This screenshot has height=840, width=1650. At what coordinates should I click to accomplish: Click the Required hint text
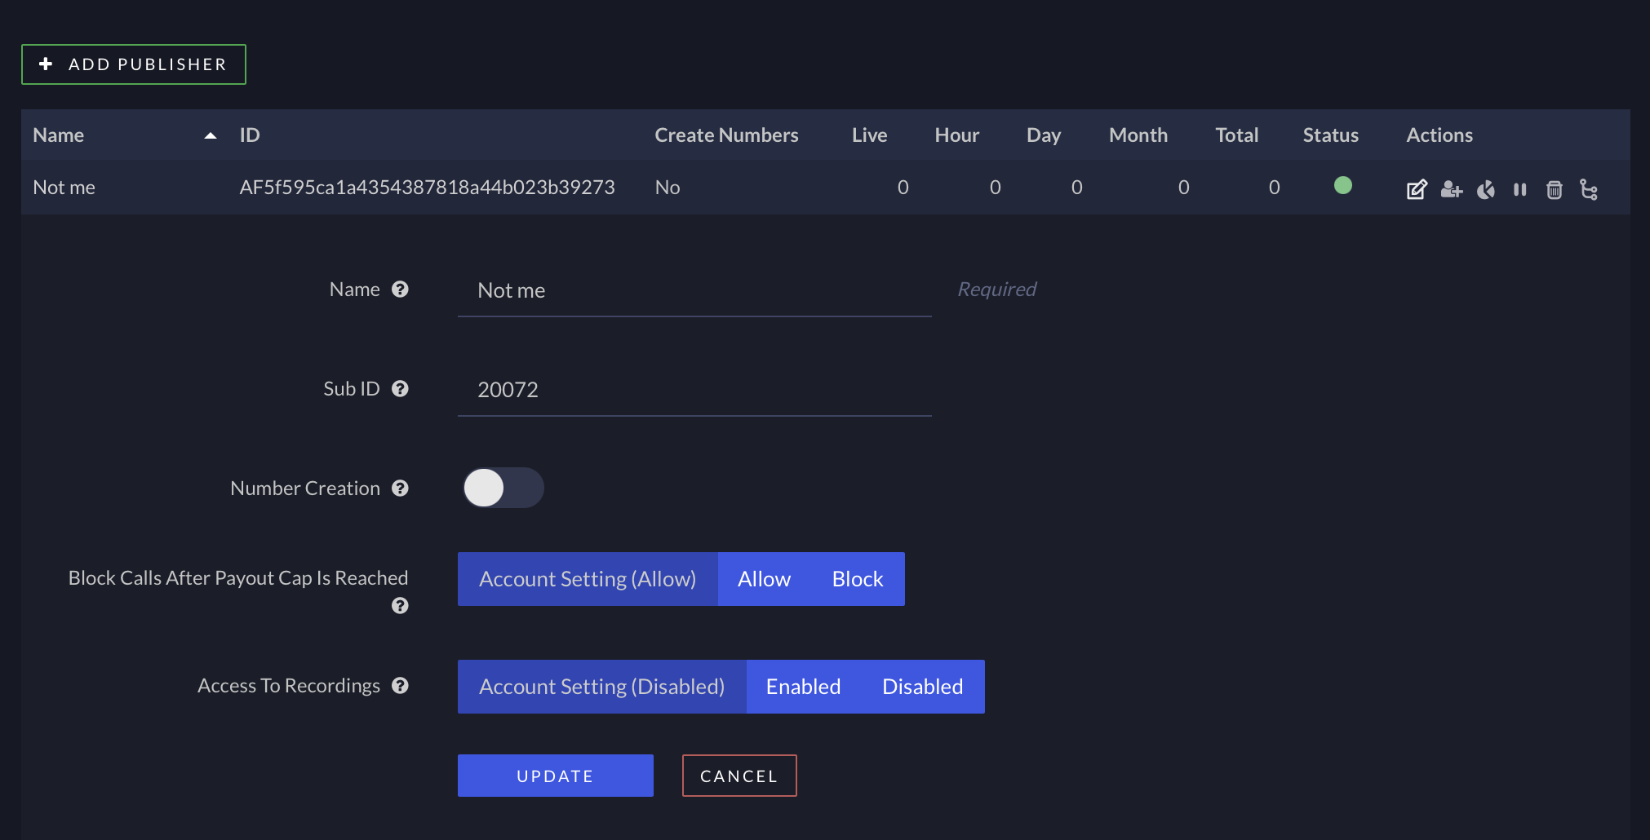pyautogui.click(x=996, y=290)
